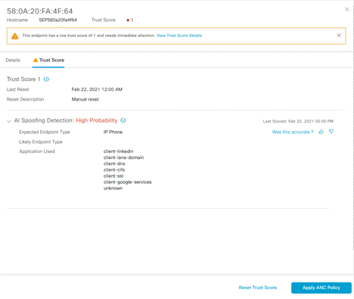Viewport: 354px width, 299px height.
Task: Click client-cifs application entry
Action: [x=114, y=170]
